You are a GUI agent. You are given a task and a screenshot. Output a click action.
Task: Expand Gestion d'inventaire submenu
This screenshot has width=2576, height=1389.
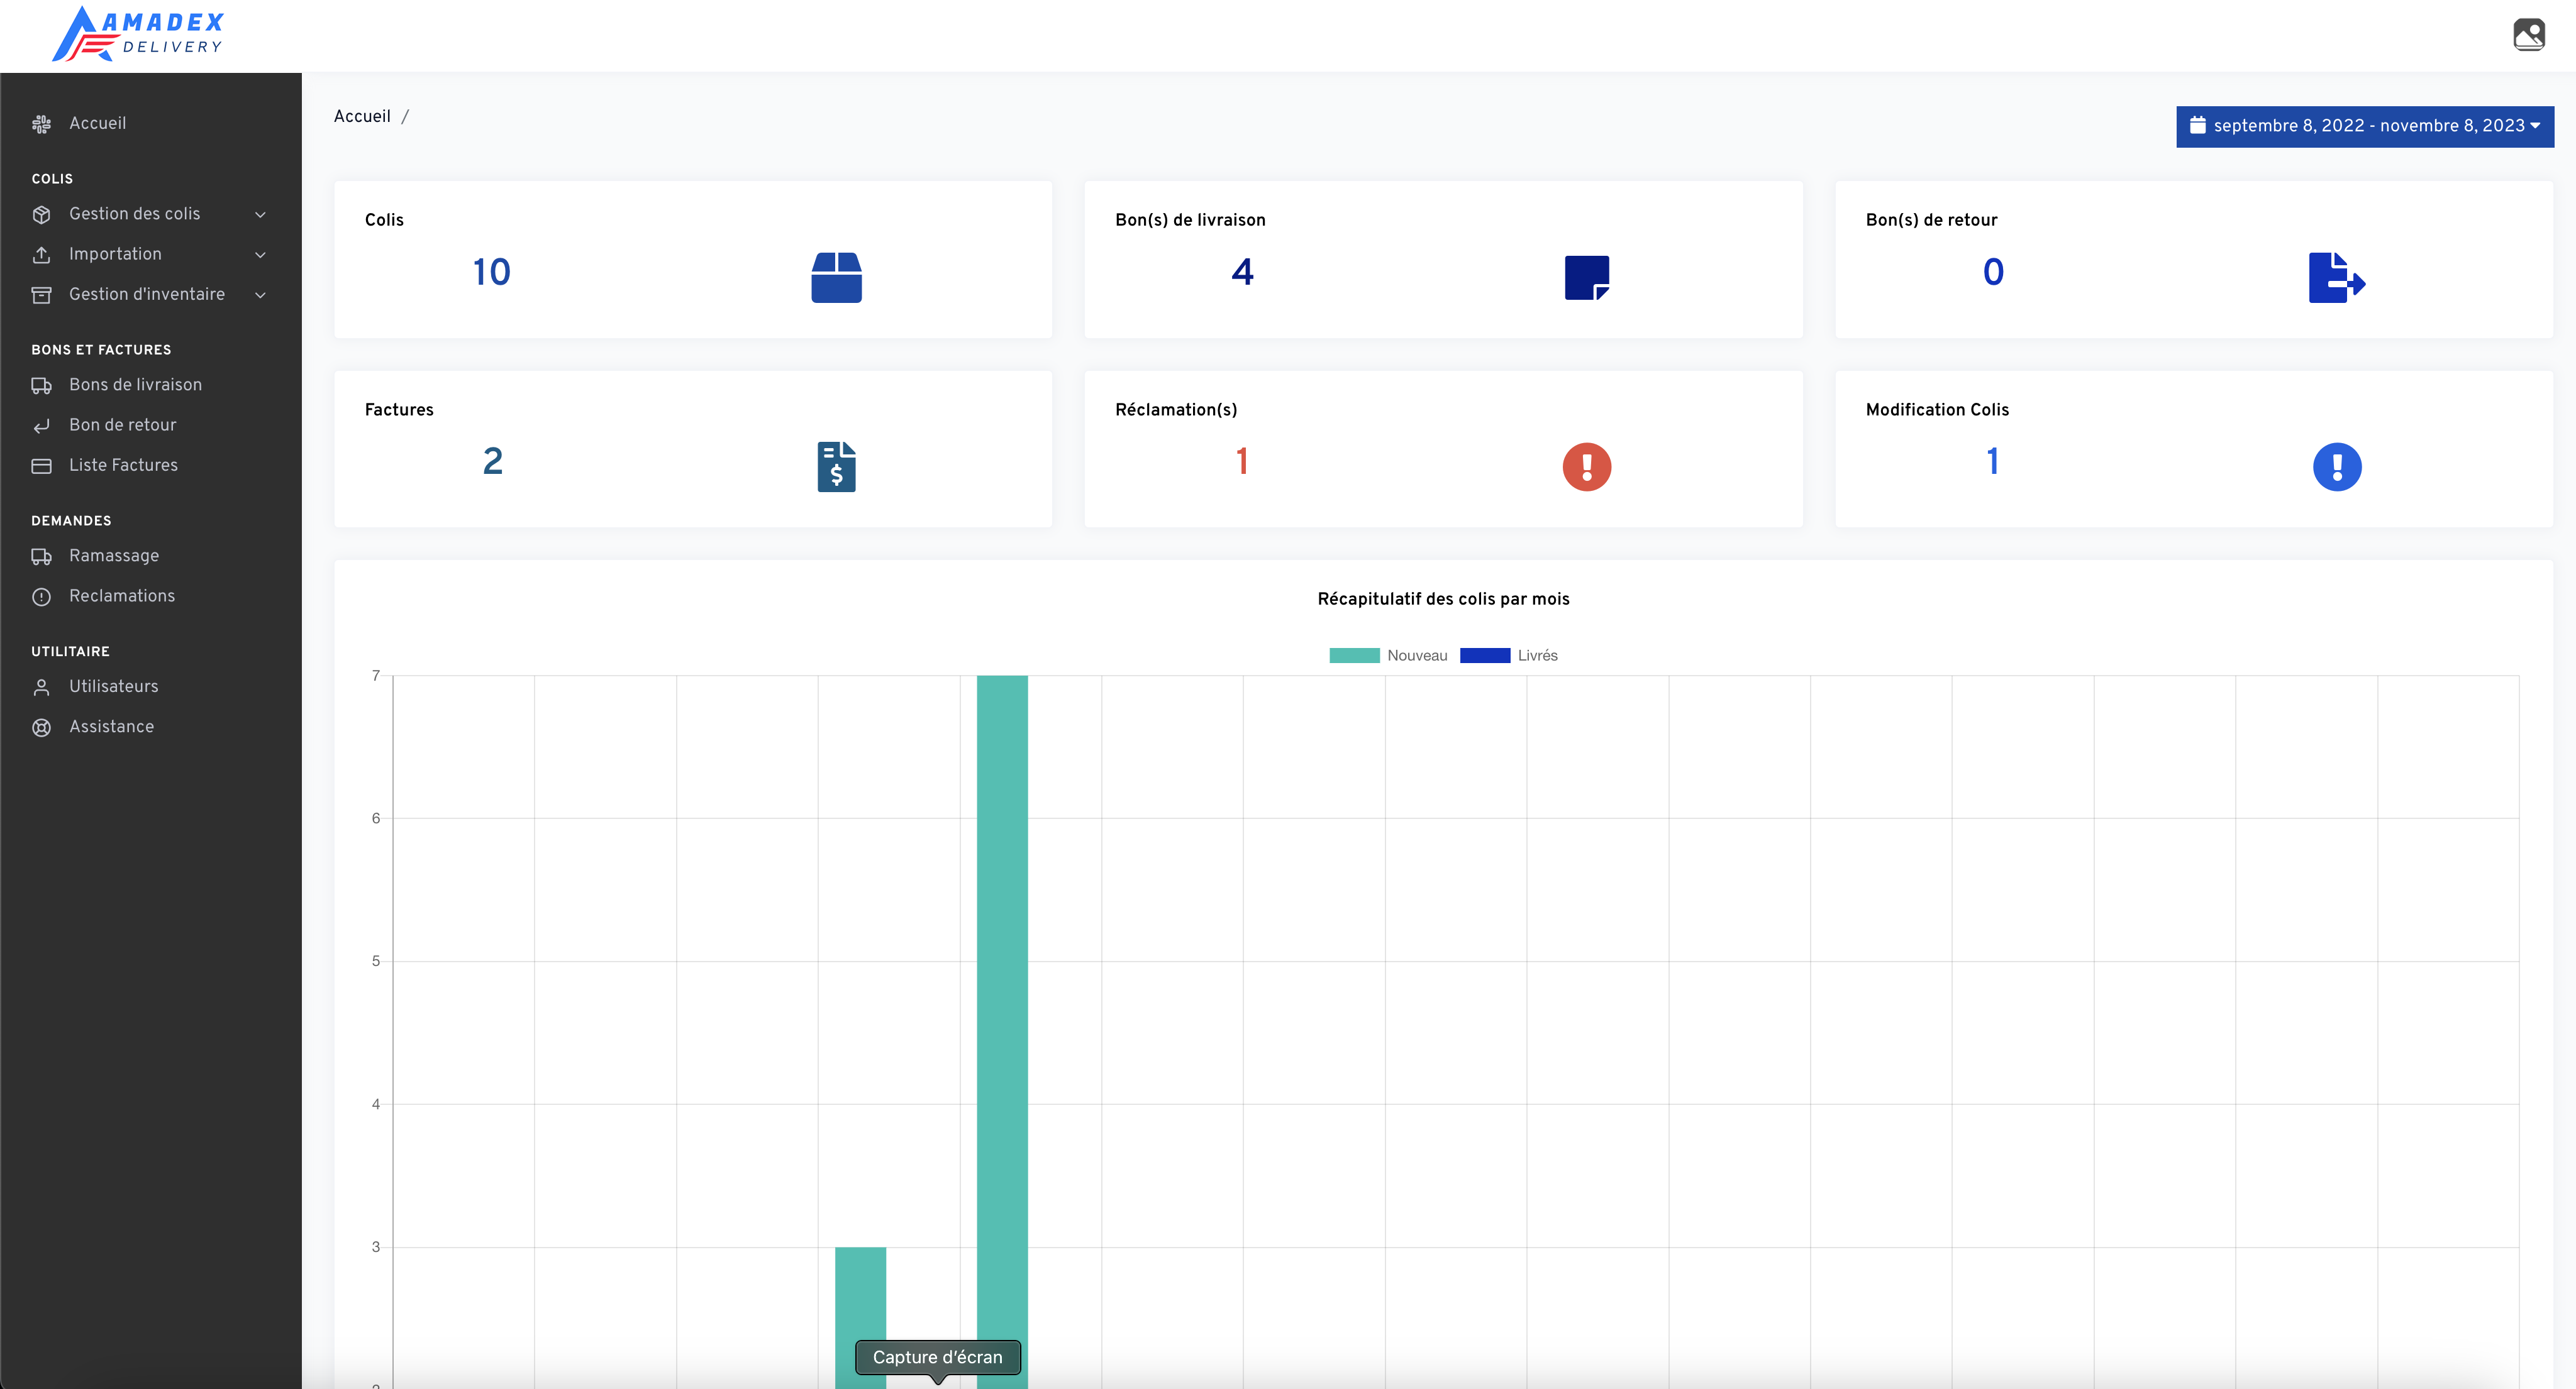click(x=148, y=294)
